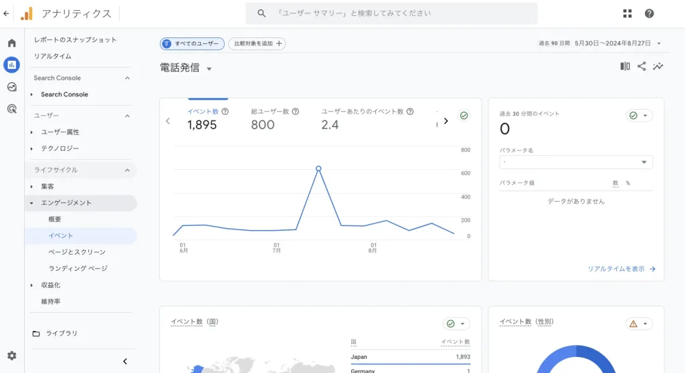Image resolution: width=685 pixels, height=373 pixels.
Task: Click the イベント数(国) card title
Action: point(195,322)
